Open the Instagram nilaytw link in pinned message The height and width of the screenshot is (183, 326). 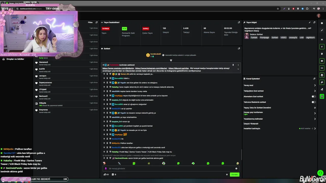151,68
